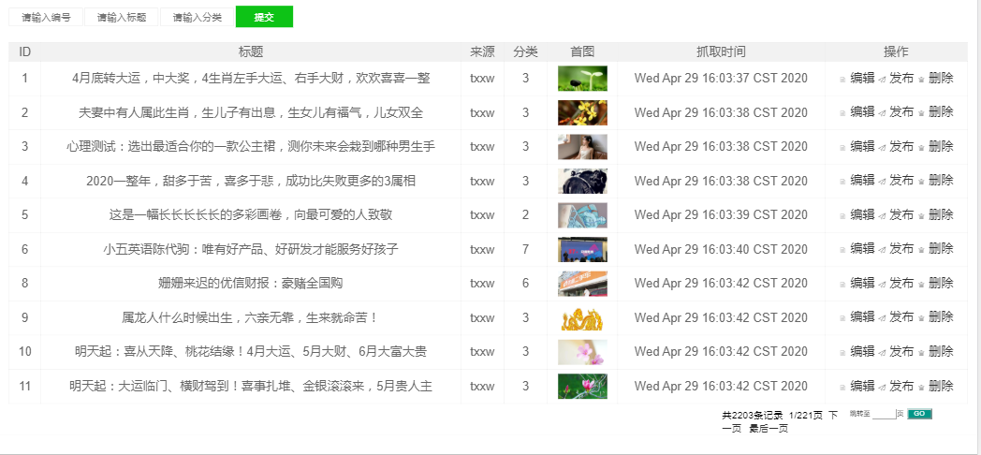981x455 pixels.
Task: Click 发布 link for row ID 10
Action: tap(901, 351)
